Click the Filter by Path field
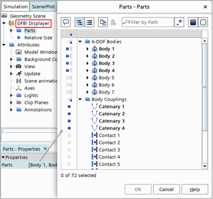 tap(148, 22)
